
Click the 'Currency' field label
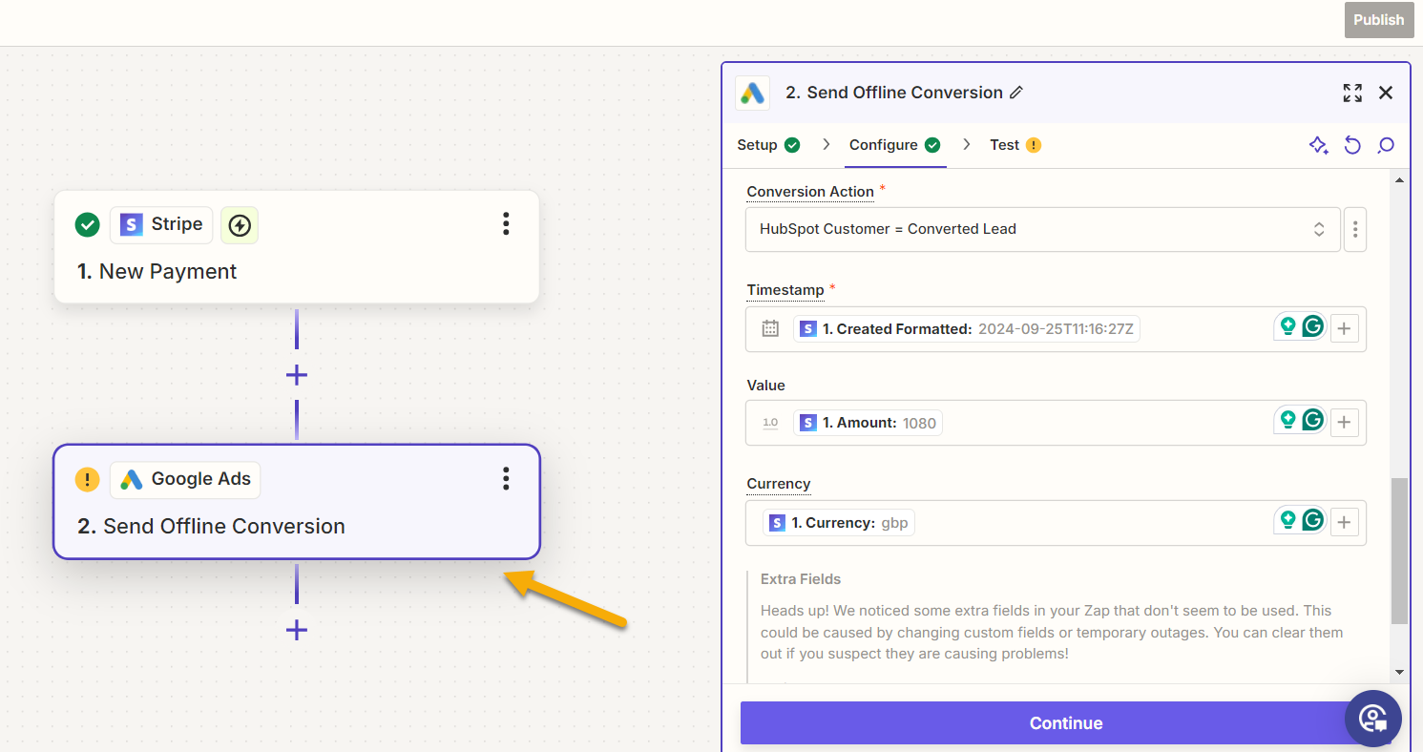(779, 484)
